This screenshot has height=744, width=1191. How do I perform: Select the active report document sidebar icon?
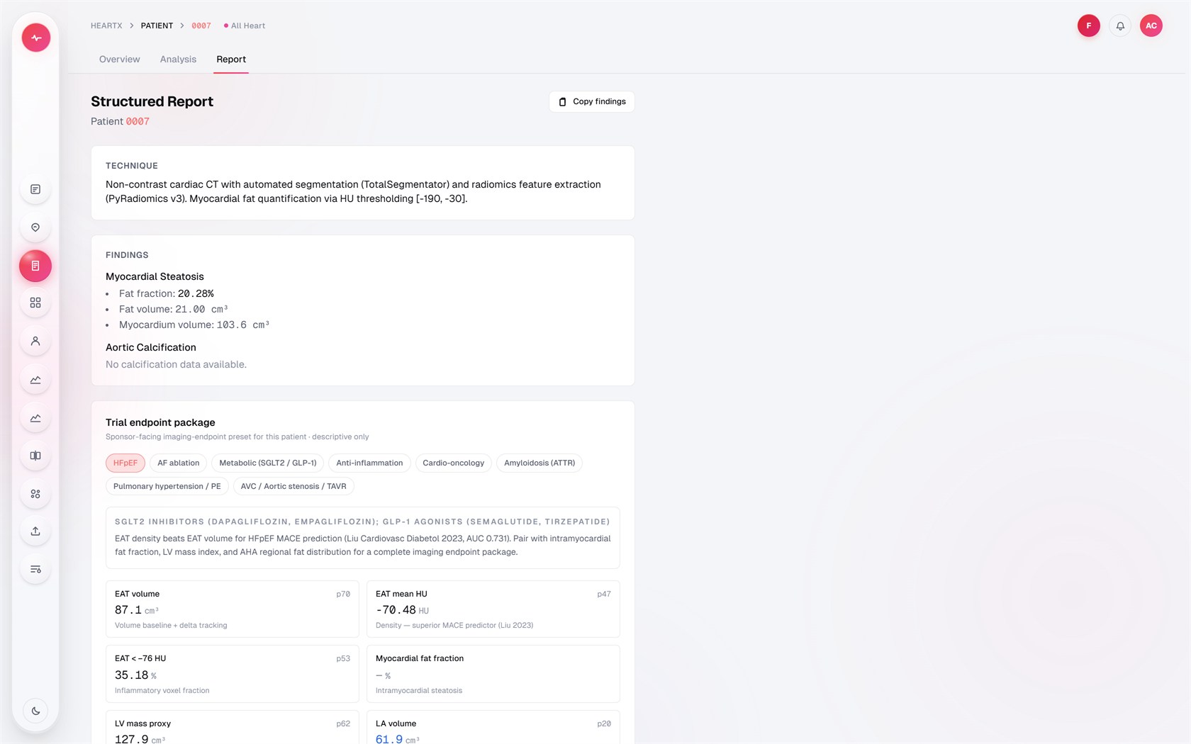(35, 266)
